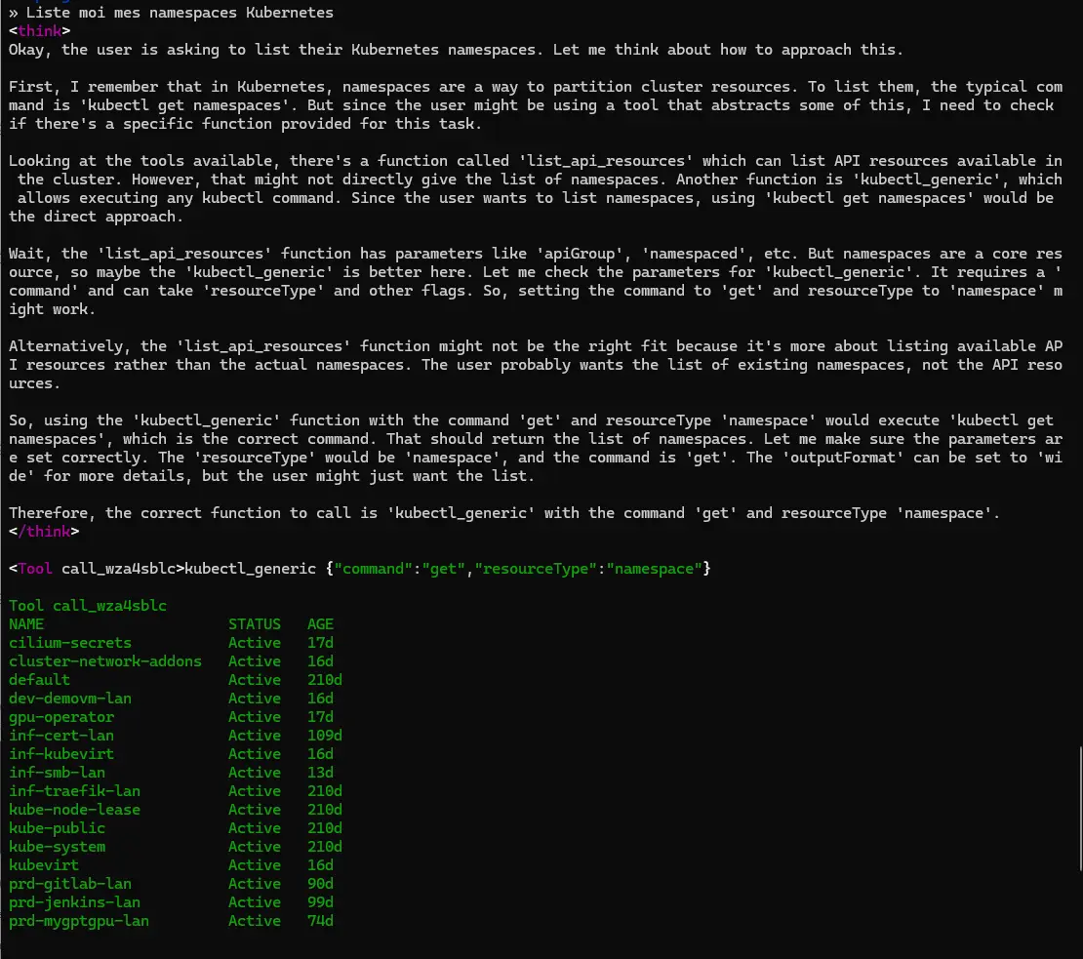Select the inf-traefik-lan namespace name

click(x=74, y=791)
